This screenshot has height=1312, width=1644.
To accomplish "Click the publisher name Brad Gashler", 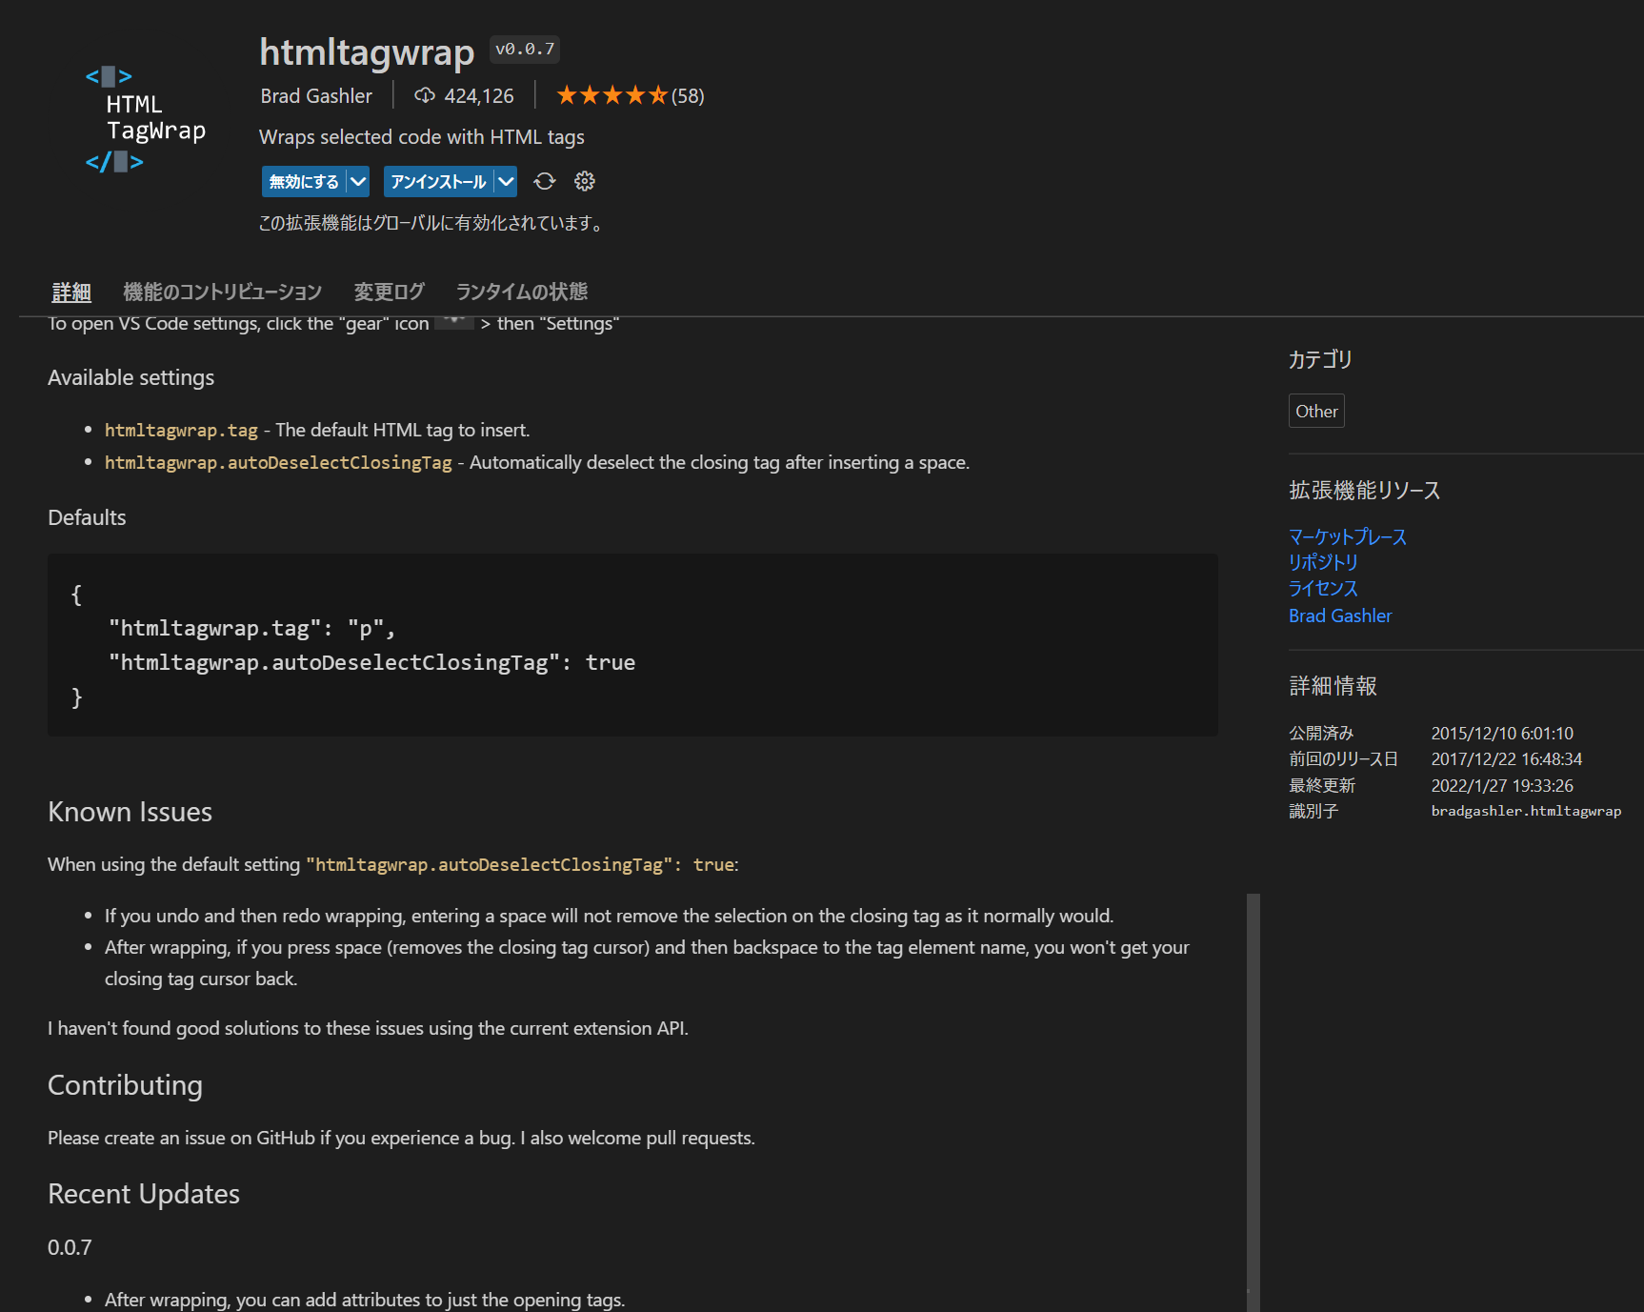I will pos(316,95).
